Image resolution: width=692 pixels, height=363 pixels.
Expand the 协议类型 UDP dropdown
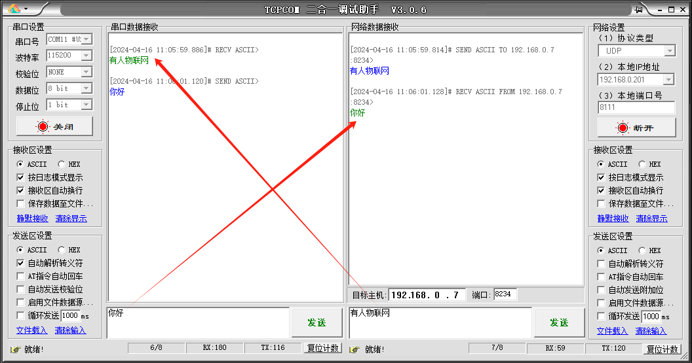click(x=670, y=51)
